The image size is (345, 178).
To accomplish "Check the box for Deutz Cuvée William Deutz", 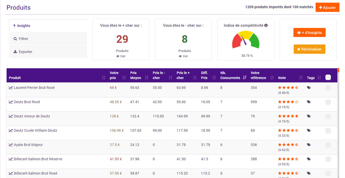I will (x=328, y=131).
